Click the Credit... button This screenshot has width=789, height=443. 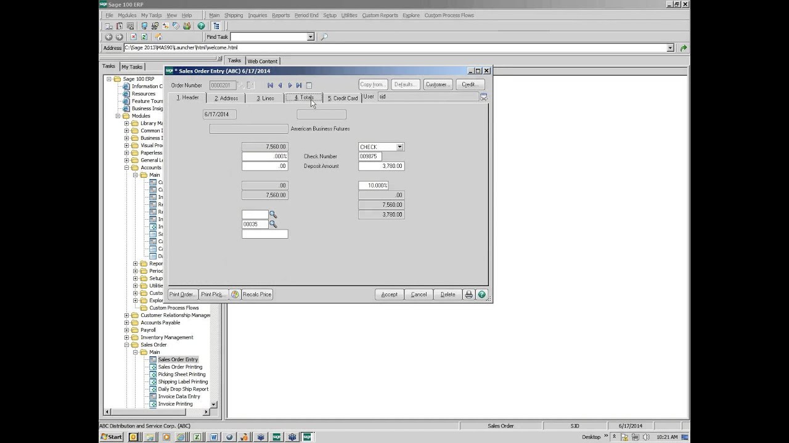tap(469, 84)
